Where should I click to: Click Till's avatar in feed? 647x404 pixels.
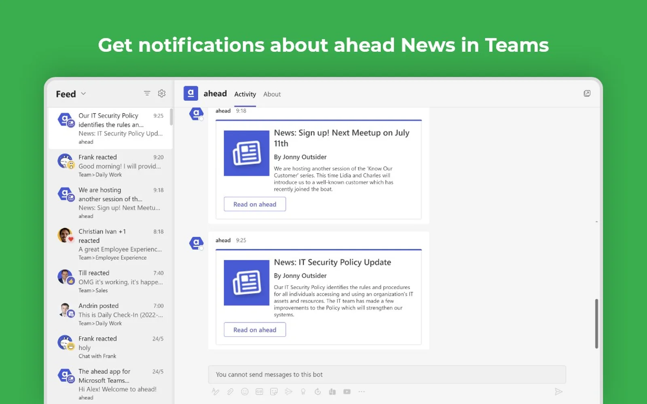(66, 277)
